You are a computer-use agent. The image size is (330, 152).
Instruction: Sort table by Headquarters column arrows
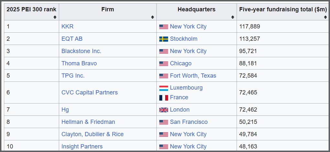(233, 17)
